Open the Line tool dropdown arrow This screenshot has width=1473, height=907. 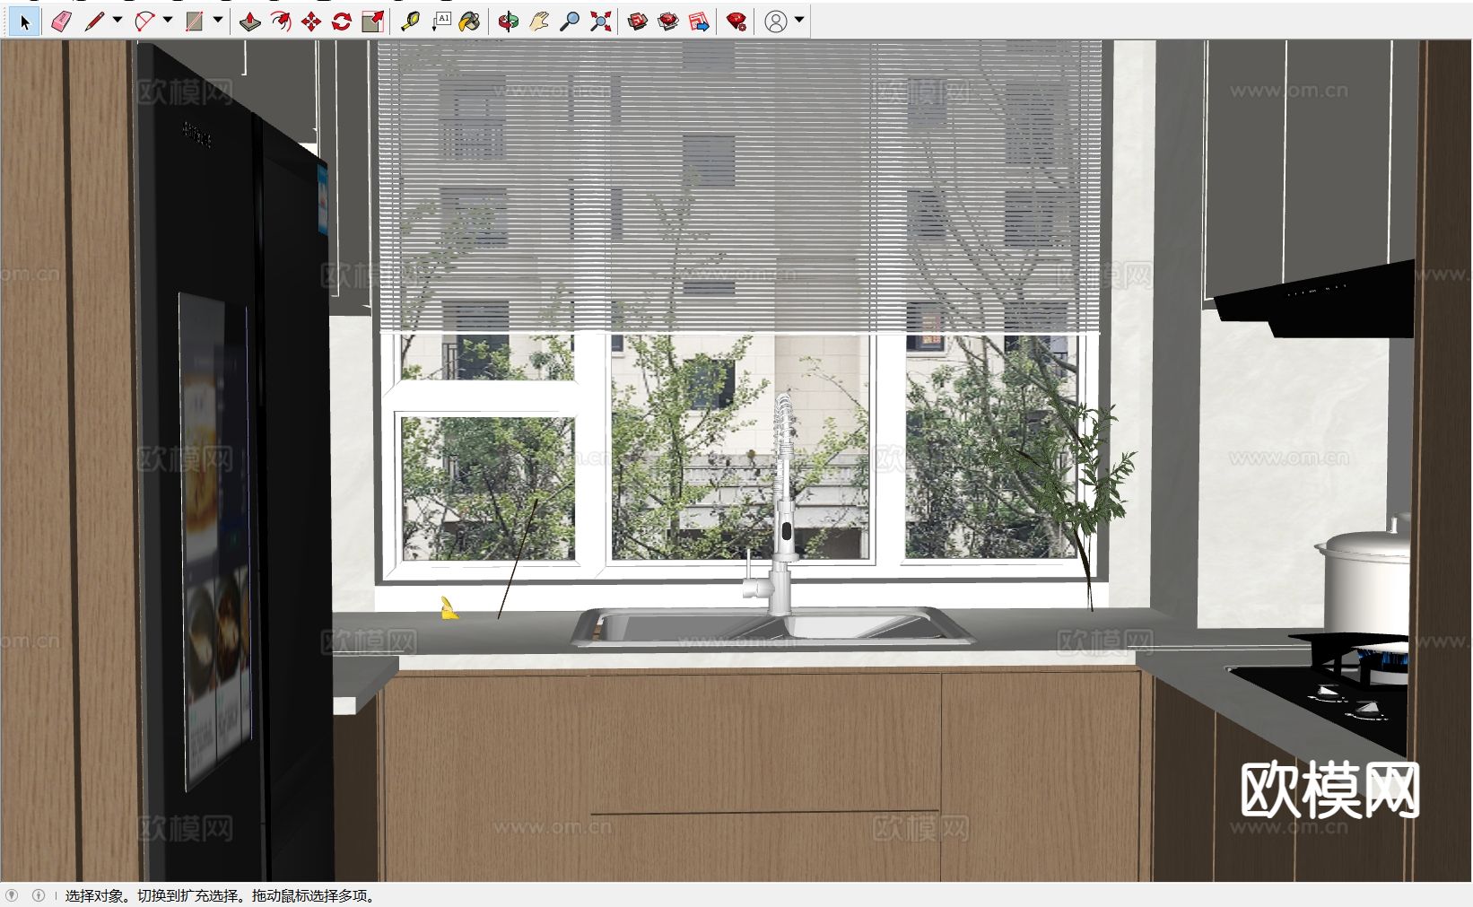coord(118,20)
